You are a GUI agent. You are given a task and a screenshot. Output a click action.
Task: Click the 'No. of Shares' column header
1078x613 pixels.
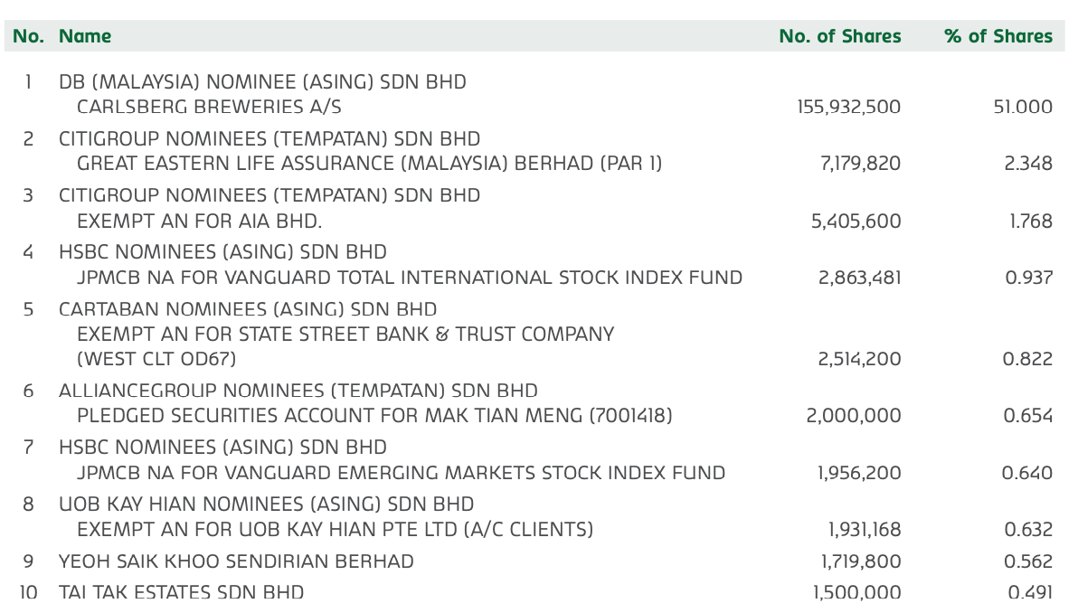[x=839, y=36]
